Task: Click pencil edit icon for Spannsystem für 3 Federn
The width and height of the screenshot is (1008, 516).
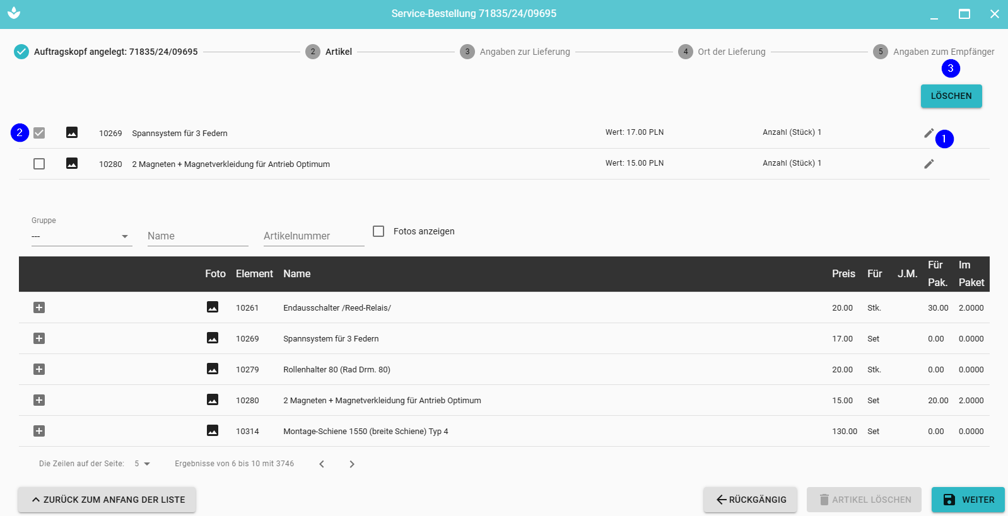Action: (929, 133)
